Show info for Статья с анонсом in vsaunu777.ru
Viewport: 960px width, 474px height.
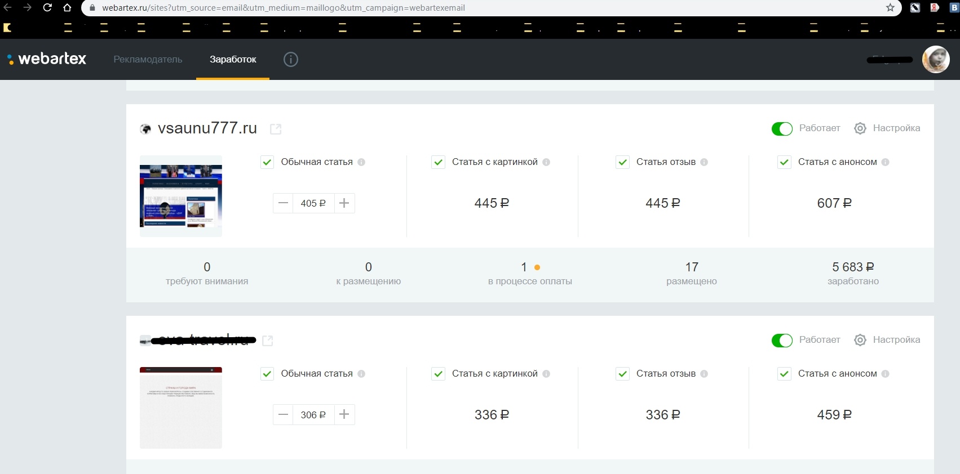(x=886, y=162)
